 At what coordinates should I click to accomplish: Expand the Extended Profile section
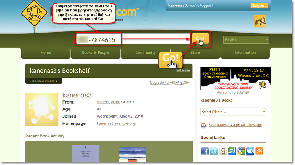point(43,81)
